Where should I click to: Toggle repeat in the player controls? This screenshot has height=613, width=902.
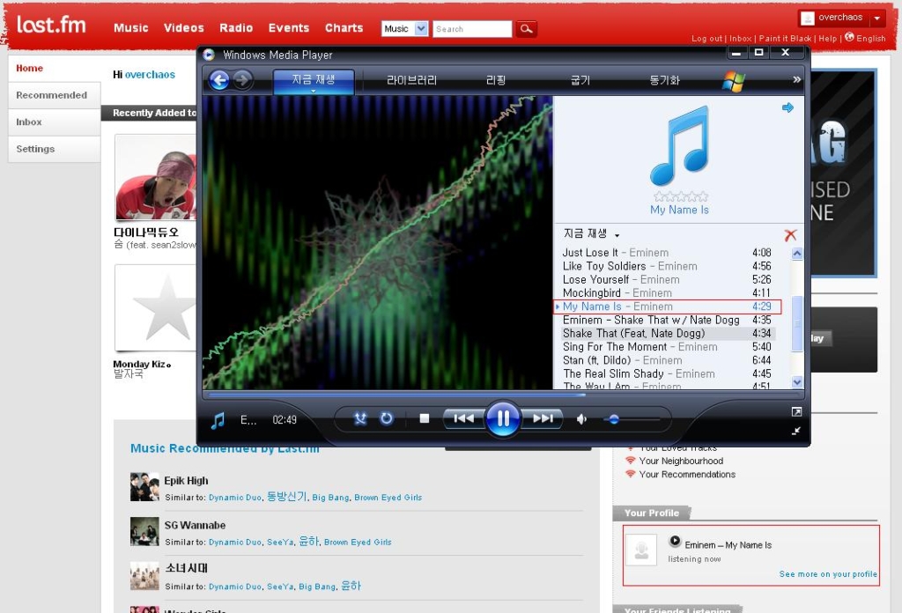pos(387,418)
